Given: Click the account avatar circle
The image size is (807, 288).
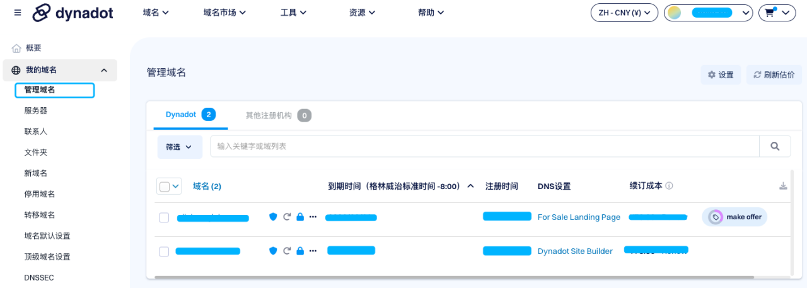Looking at the screenshot, I should pyautogui.click(x=674, y=13).
